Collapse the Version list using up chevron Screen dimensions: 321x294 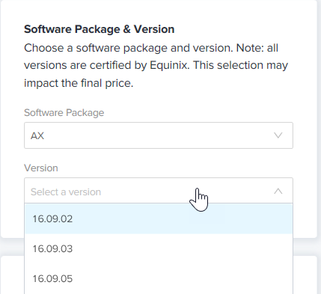coord(278,192)
